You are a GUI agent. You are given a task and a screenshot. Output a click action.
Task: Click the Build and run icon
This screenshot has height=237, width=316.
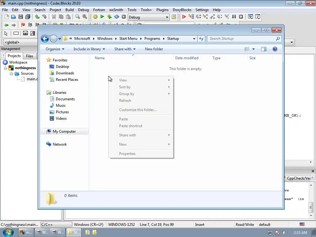click(110, 17)
